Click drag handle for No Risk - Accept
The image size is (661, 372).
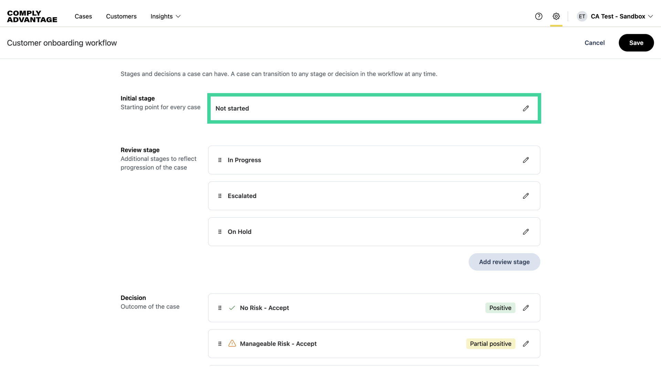[x=220, y=308]
